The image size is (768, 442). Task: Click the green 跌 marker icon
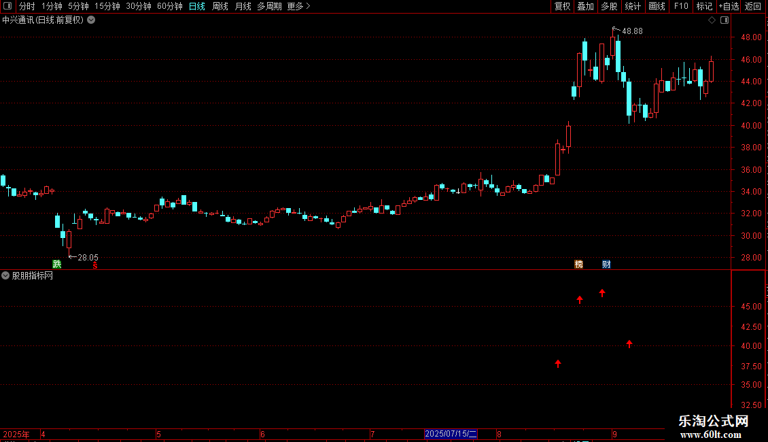57,264
